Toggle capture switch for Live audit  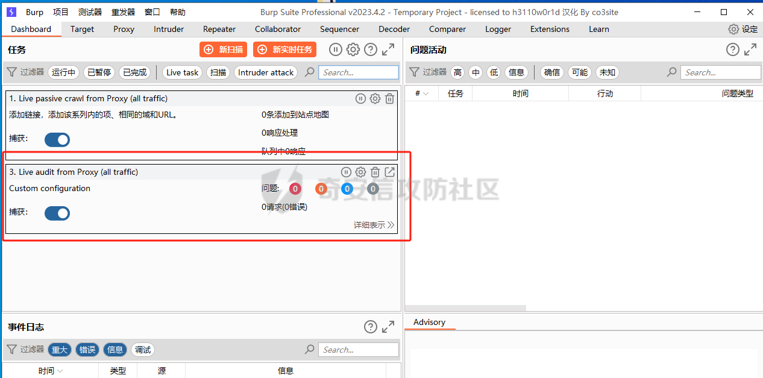pyautogui.click(x=57, y=213)
